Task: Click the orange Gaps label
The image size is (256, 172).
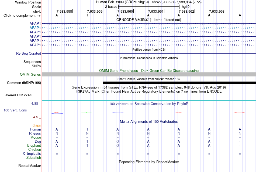Action: [37, 125]
